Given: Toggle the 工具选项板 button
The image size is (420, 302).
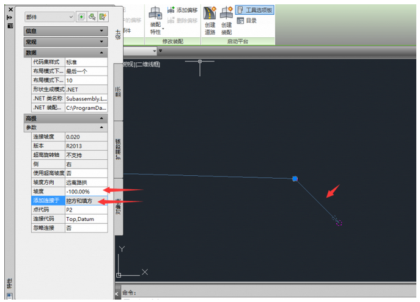Looking at the screenshot, I should click(x=255, y=10).
